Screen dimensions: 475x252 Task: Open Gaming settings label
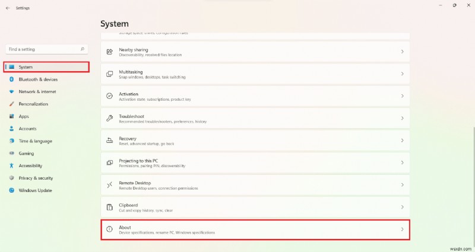pyautogui.click(x=26, y=154)
